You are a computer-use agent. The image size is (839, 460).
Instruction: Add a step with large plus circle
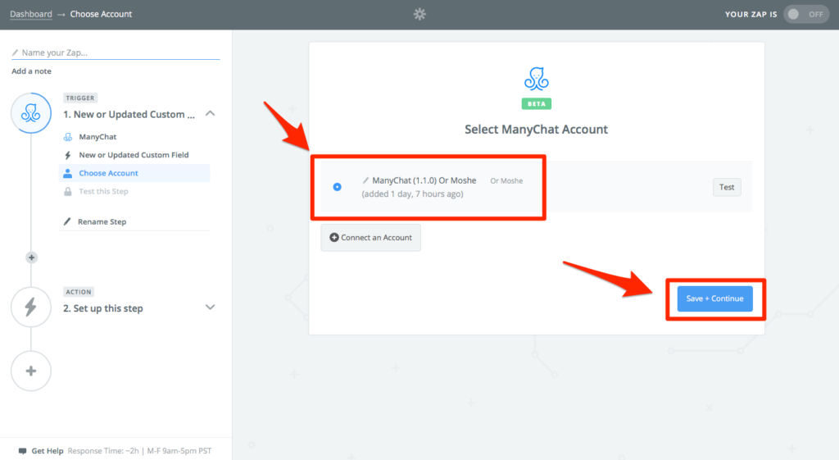tap(31, 371)
